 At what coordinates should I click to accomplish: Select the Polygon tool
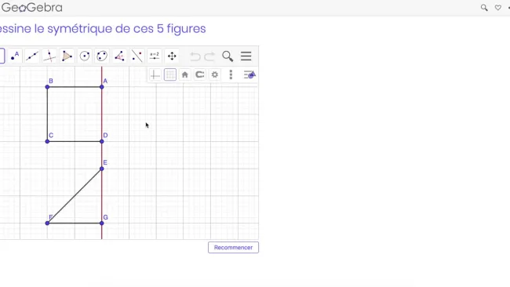point(67,56)
